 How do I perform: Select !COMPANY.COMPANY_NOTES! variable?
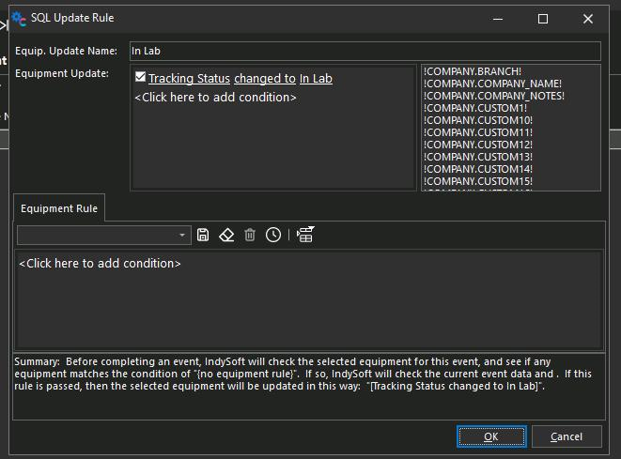[494, 96]
